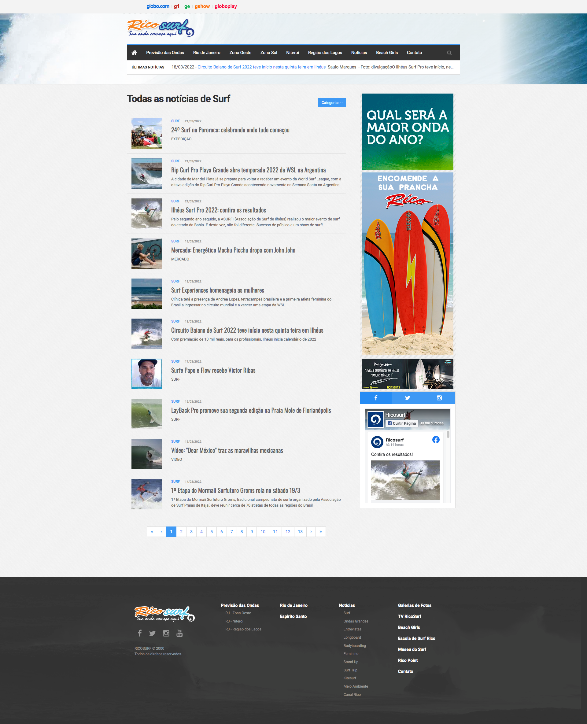Open YouTube icon in the footer

pyautogui.click(x=179, y=633)
